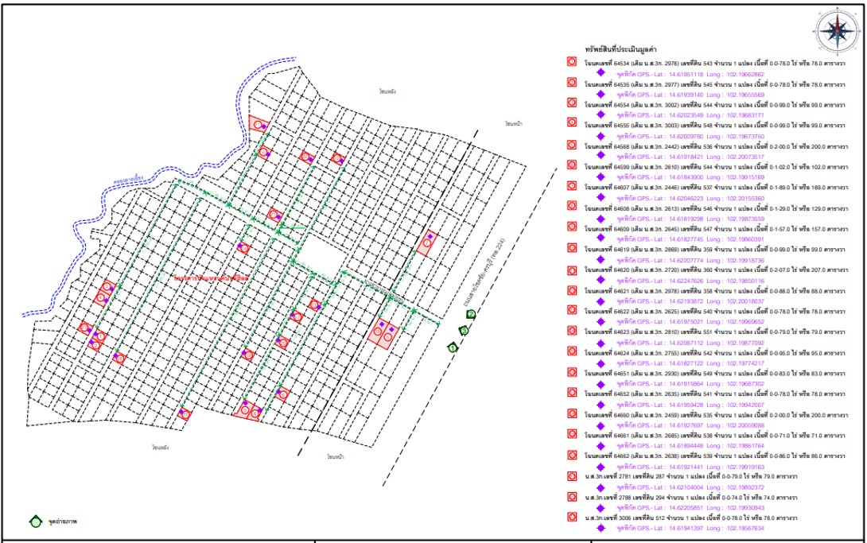Click the legend heading ทรัพย์สินที่ประเมินมูลค่า
Image resolution: width=867 pixels, height=543 pixels.
(x=621, y=48)
